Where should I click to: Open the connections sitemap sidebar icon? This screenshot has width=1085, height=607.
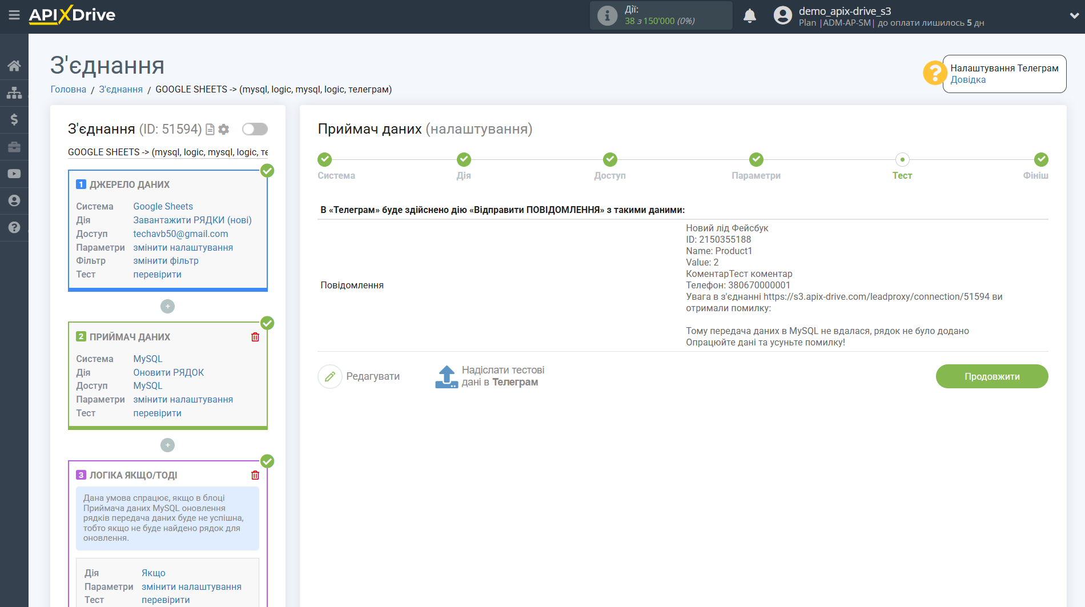[x=14, y=93]
